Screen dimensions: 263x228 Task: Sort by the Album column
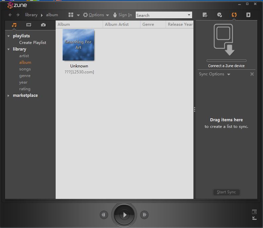pos(79,24)
